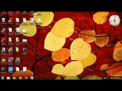The image size is (122, 91).
Task: Open the Network Shortcut icon
Action: pos(11,13)
